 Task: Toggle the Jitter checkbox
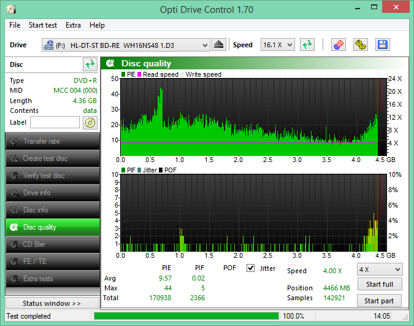click(250, 268)
